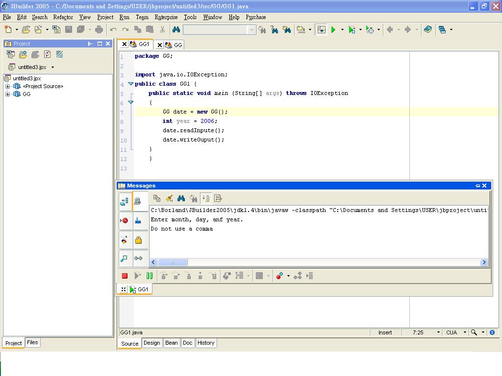Open the CUA keymap dropdown in status bar
The width and height of the screenshot is (502, 376).
(465, 332)
